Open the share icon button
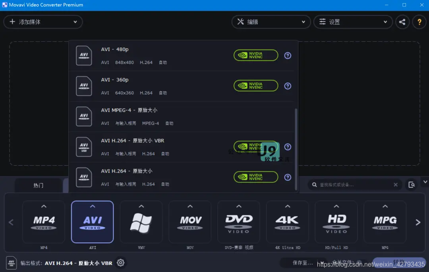Image resolution: width=429 pixels, height=272 pixels. click(x=402, y=22)
